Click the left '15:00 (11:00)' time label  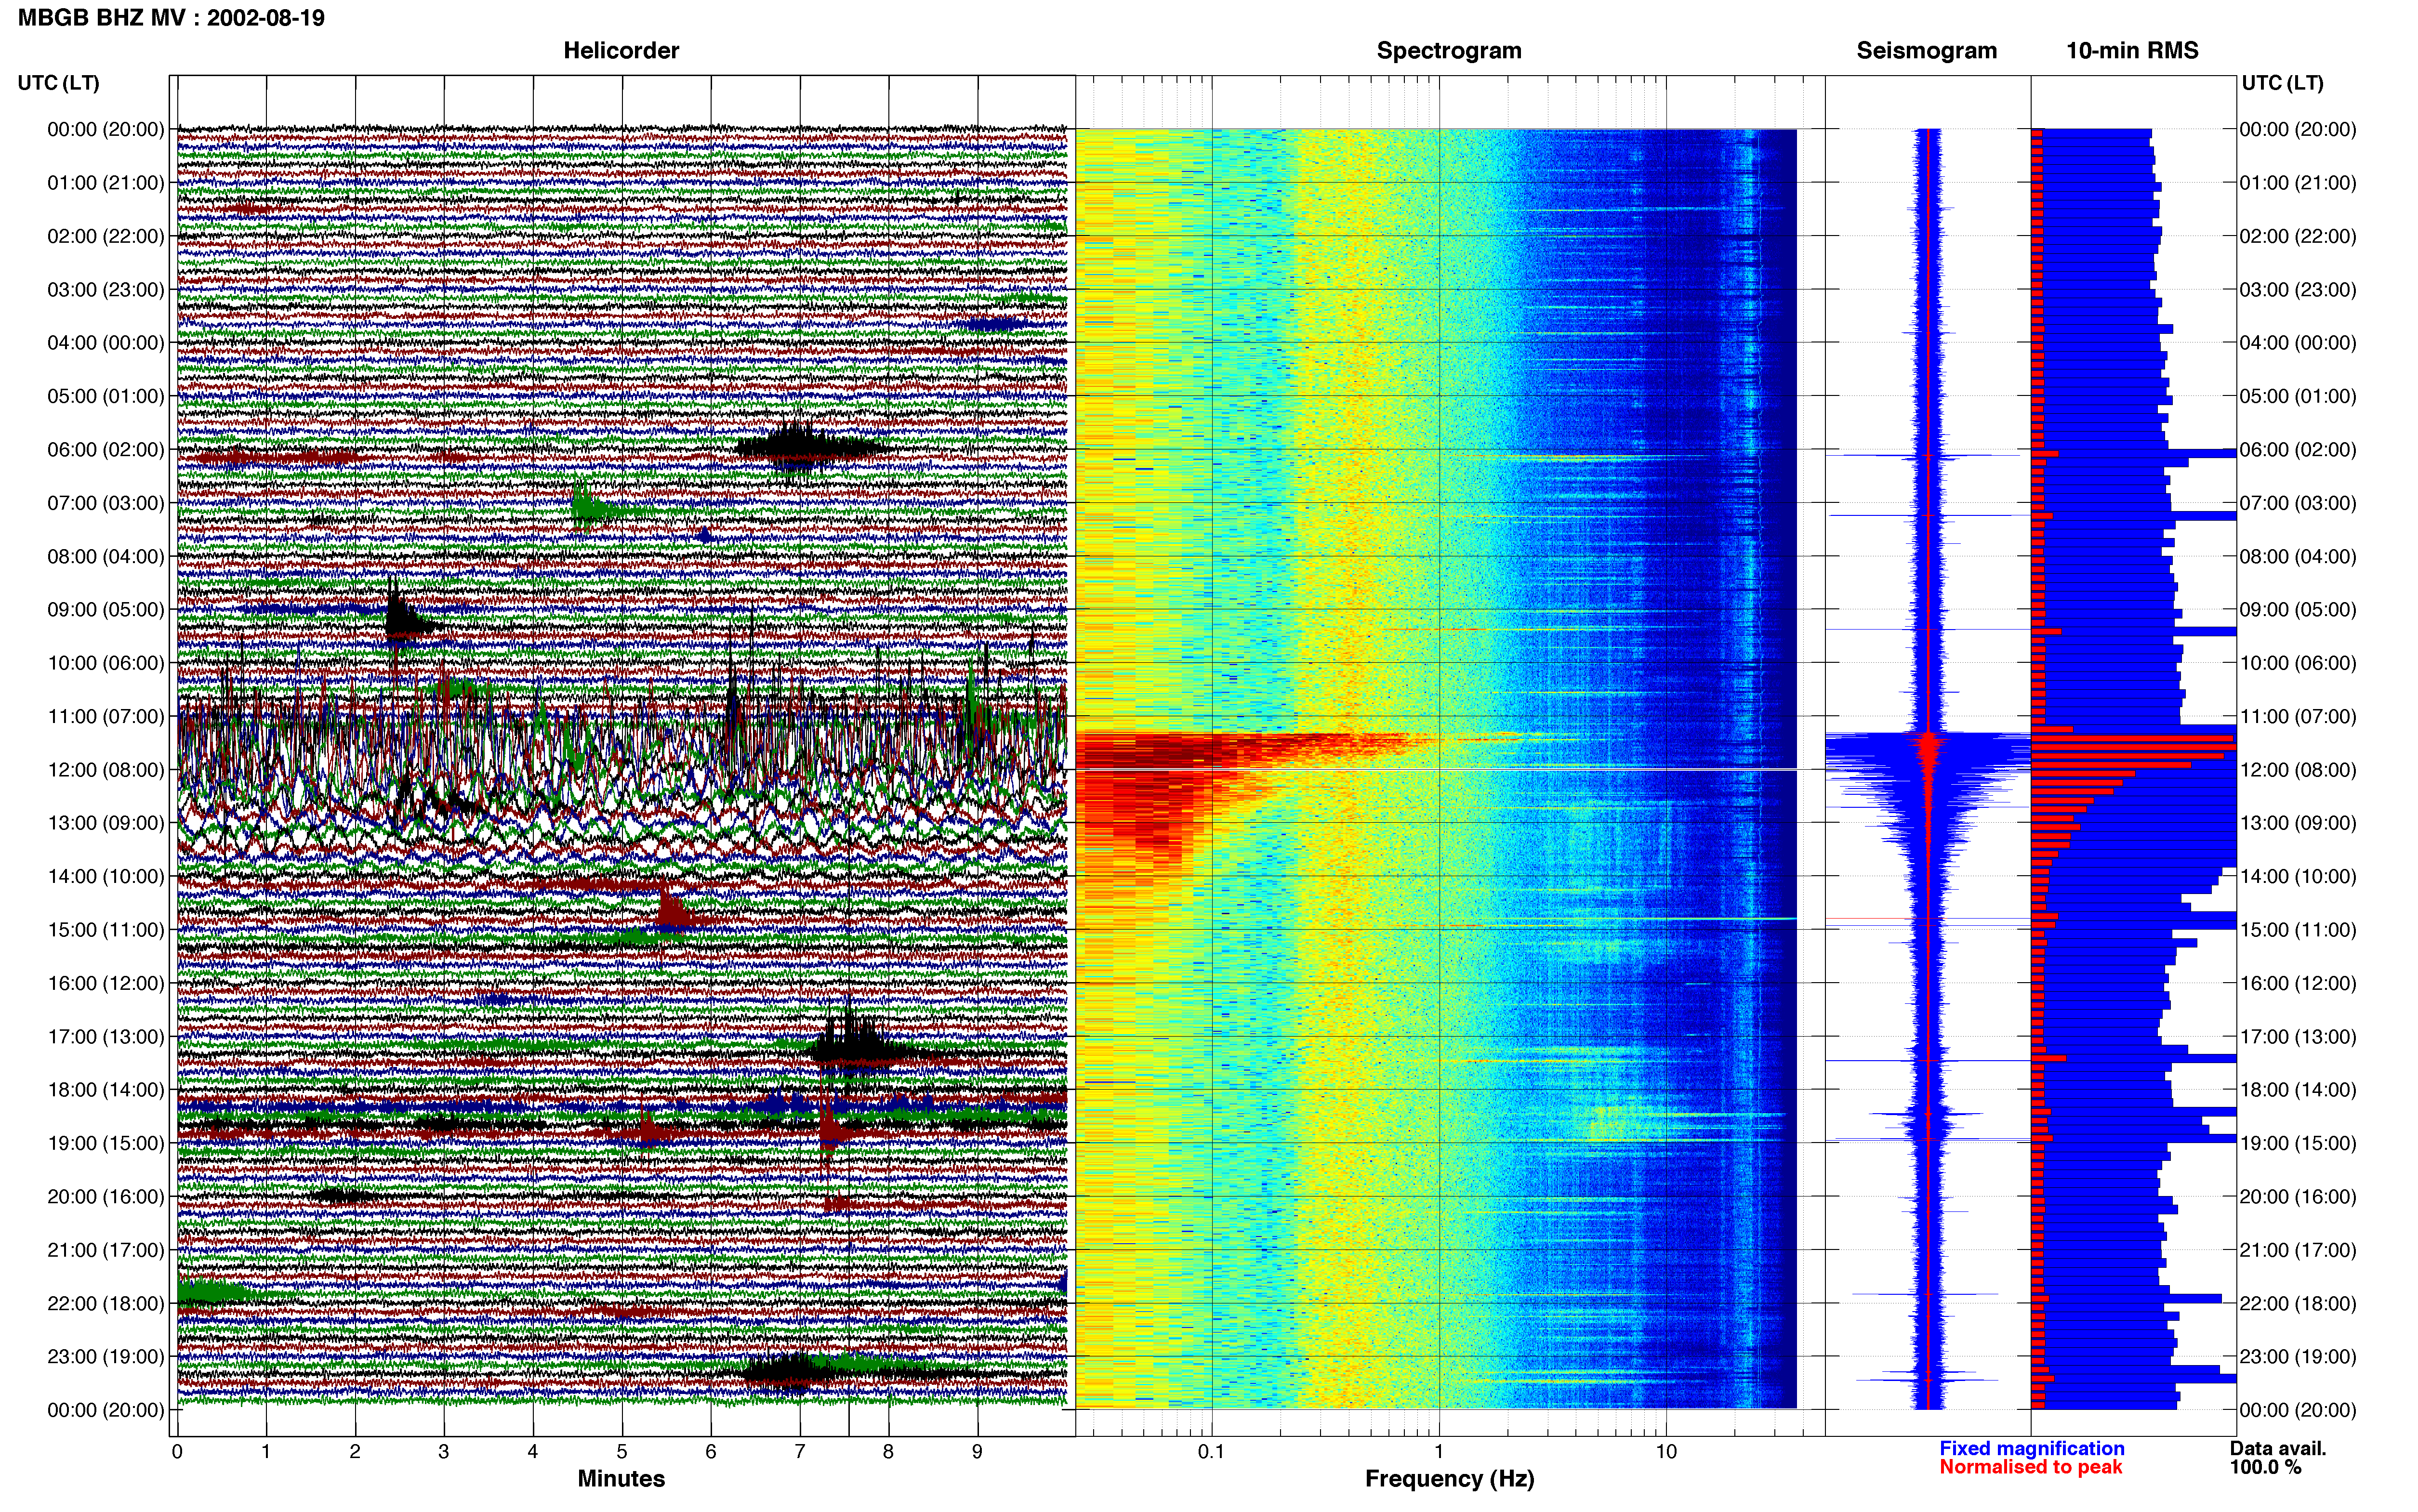point(106,930)
